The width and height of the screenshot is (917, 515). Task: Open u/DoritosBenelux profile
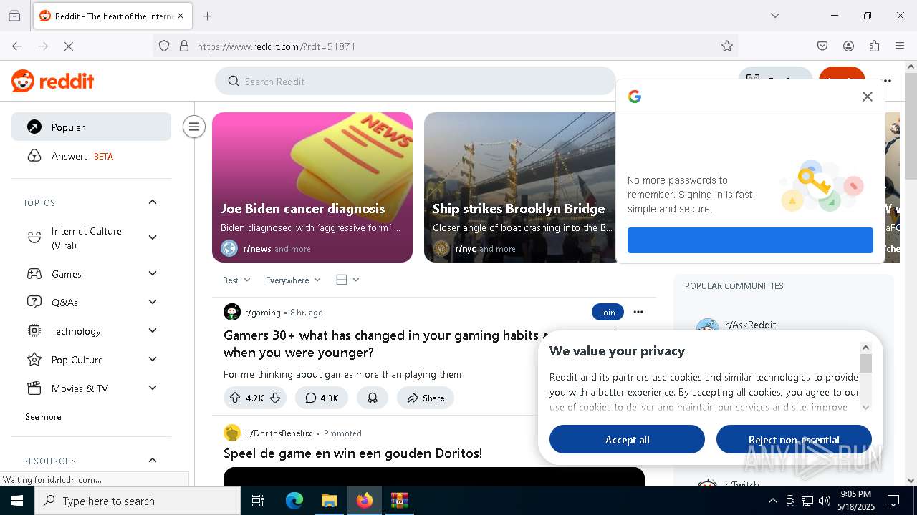[x=279, y=433]
